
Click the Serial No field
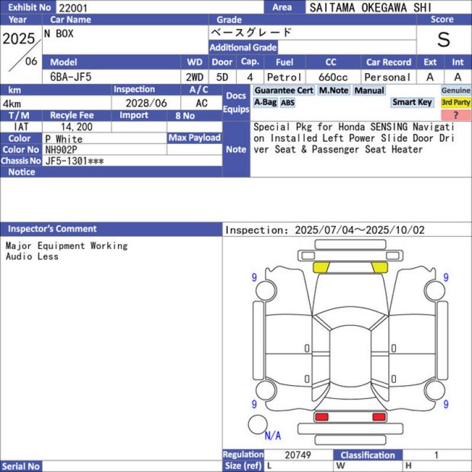pyautogui.click(x=132, y=466)
